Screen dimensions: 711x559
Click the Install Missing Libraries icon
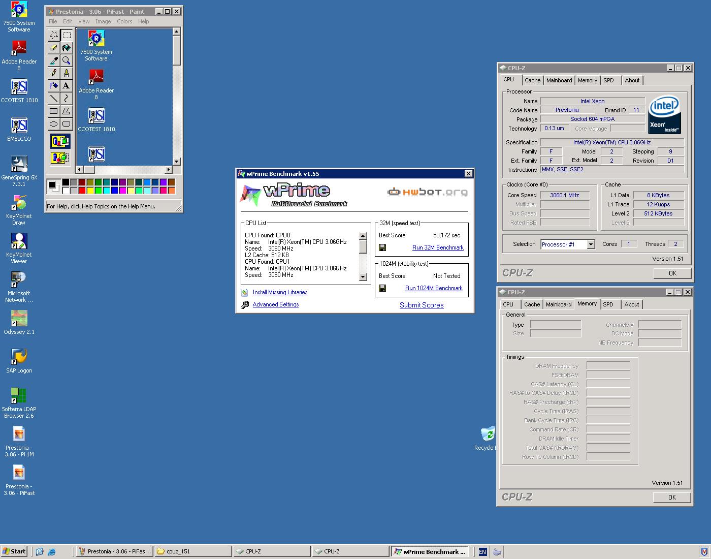(x=245, y=292)
